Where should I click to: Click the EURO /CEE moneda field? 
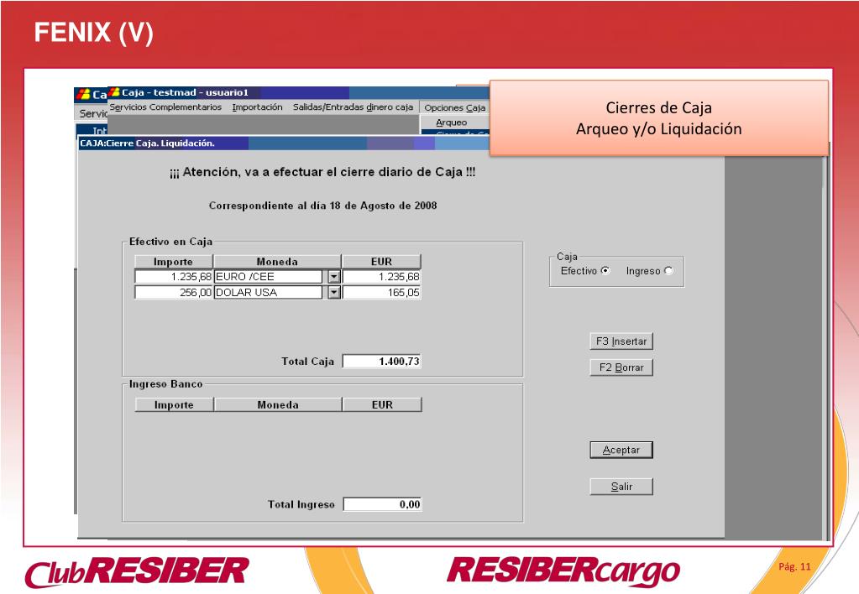click(269, 277)
